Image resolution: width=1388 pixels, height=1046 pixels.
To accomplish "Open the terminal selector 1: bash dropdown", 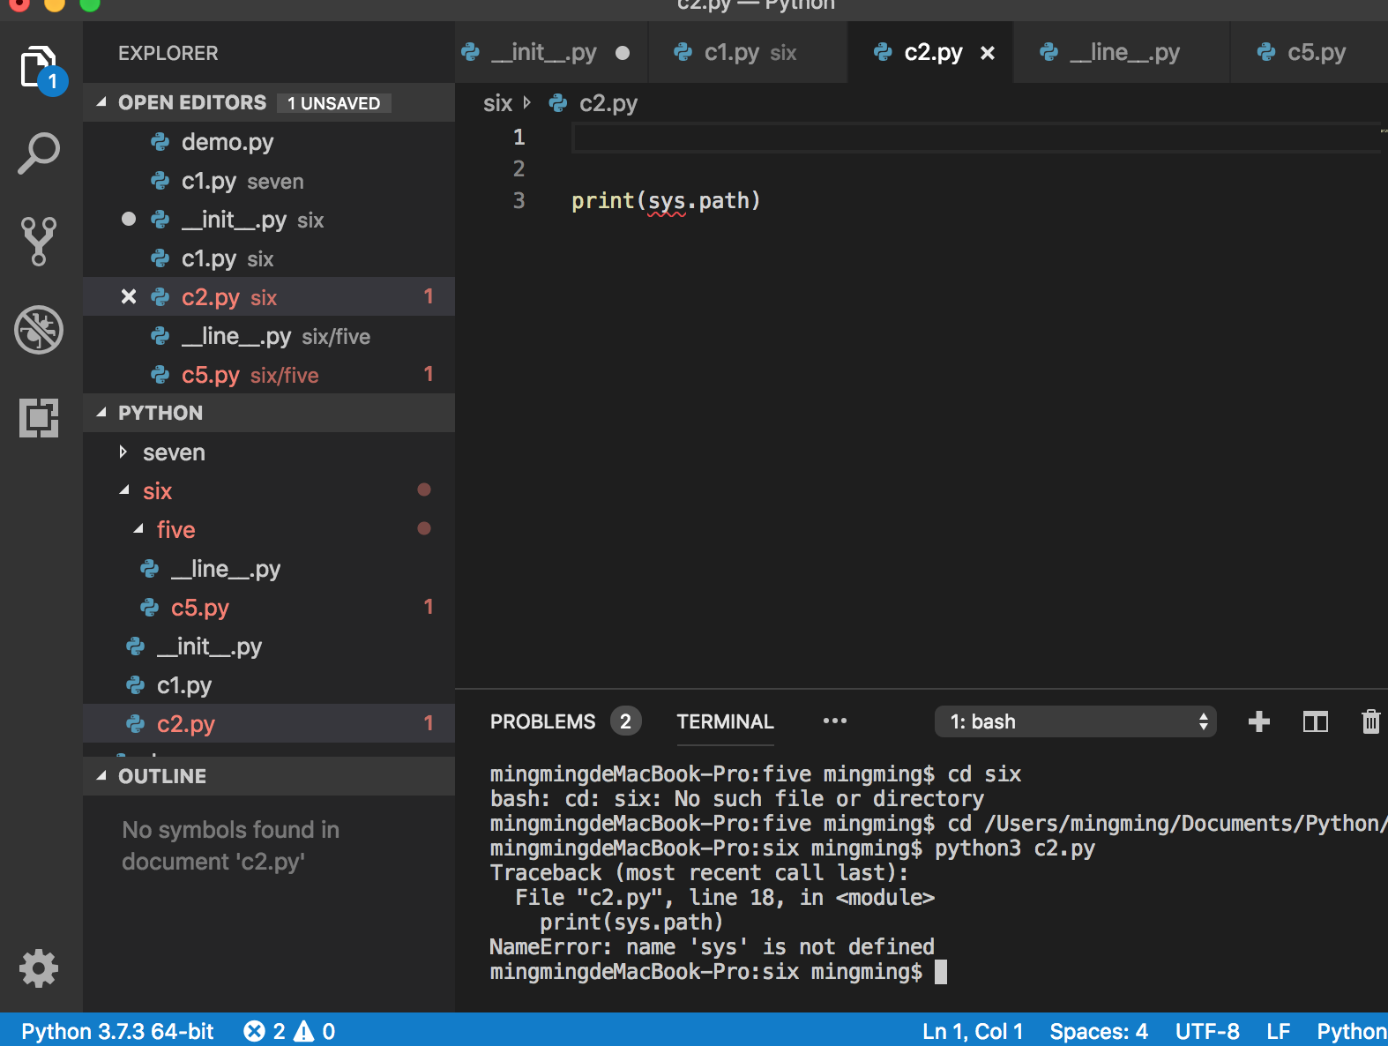I will (1076, 721).
